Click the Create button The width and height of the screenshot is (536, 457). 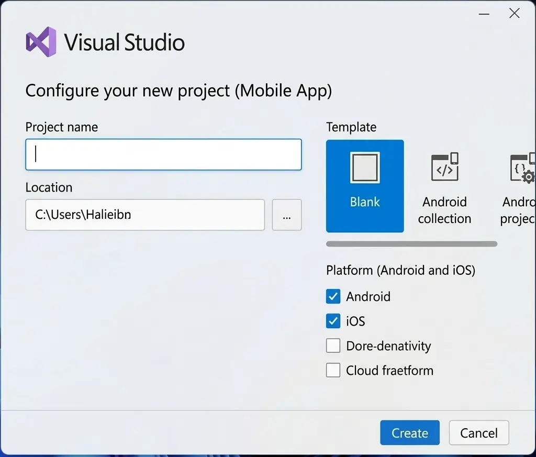[x=409, y=433]
